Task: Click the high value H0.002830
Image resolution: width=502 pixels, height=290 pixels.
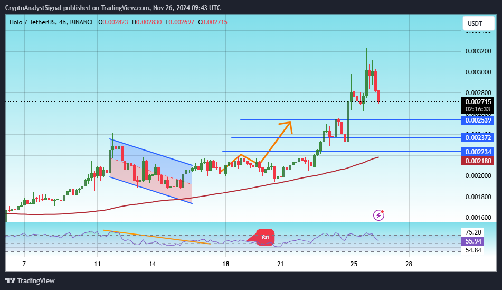Action: pos(147,22)
